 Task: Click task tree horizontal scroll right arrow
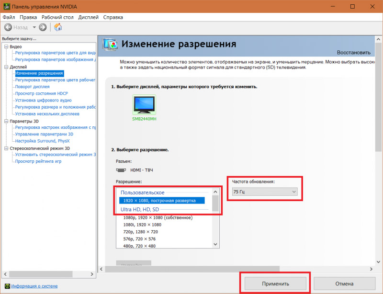coord(92,274)
